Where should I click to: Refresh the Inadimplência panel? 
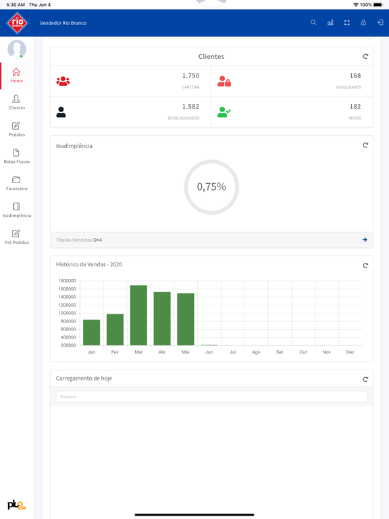pyautogui.click(x=365, y=145)
